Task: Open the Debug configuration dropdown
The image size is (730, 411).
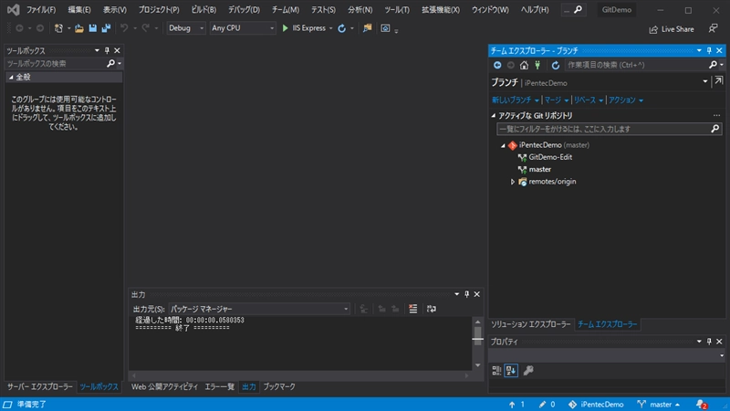Action: click(x=186, y=28)
